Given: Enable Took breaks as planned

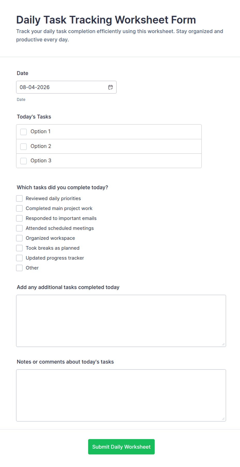Looking at the screenshot, I should point(19,248).
